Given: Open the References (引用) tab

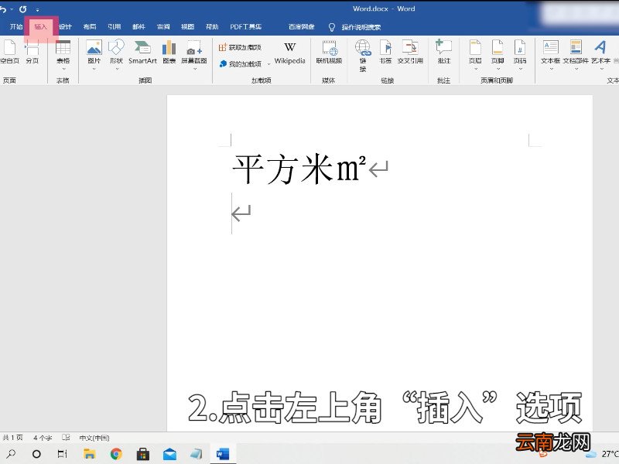Looking at the screenshot, I should coord(114,27).
